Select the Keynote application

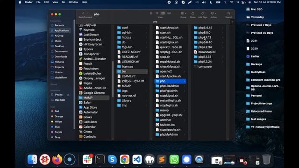(x=89, y=30)
